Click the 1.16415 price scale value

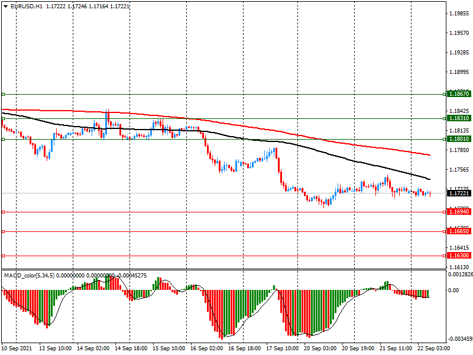[459, 248]
